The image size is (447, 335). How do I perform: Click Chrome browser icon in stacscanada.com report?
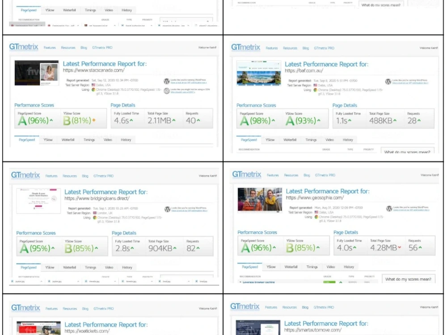click(93, 89)
